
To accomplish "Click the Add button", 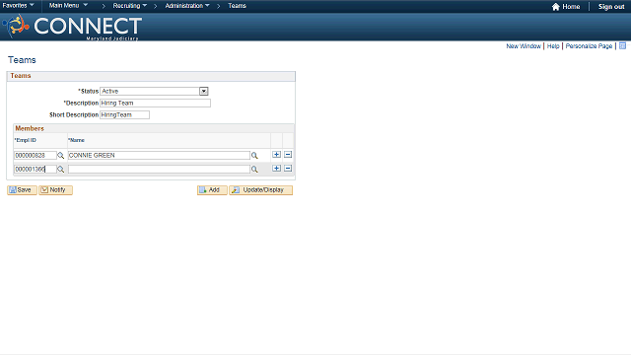I will click(x=212, y=190).
